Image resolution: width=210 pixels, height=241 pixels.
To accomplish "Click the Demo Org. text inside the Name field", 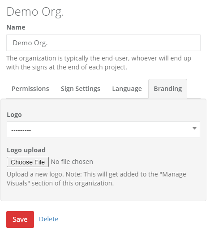I will 30,43.
